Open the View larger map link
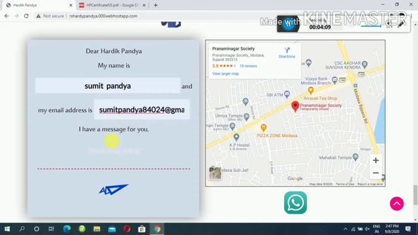This screenshot has height=235, width=418. click(x=225, y=74)
